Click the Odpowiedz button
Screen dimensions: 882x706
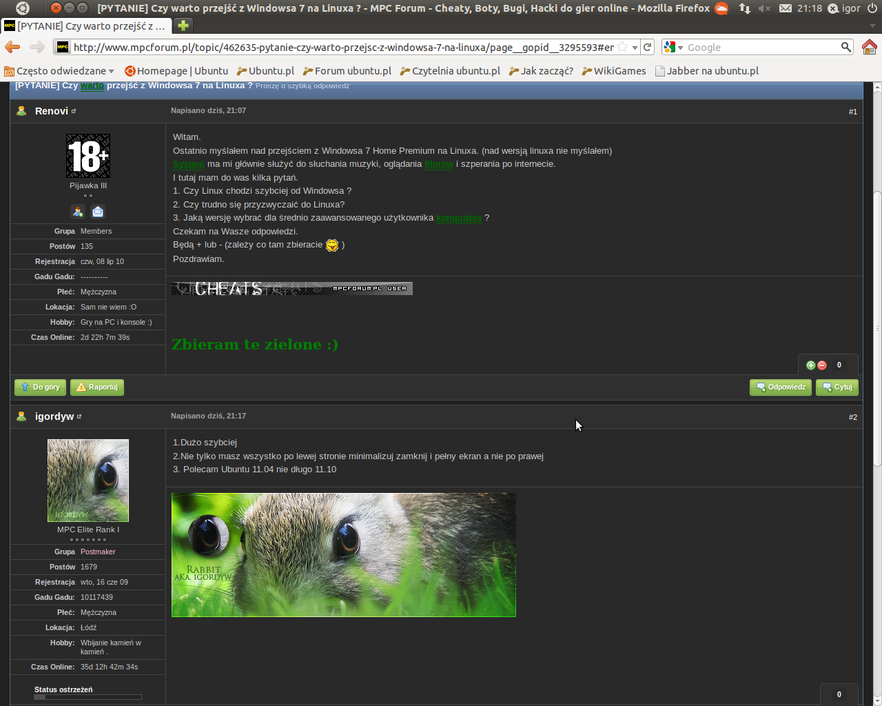(781, 387)
